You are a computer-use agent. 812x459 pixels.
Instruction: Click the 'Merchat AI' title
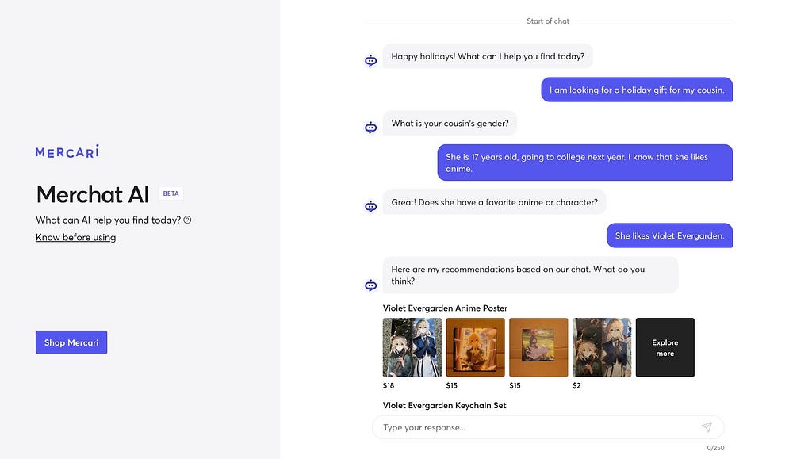point(93,194)
